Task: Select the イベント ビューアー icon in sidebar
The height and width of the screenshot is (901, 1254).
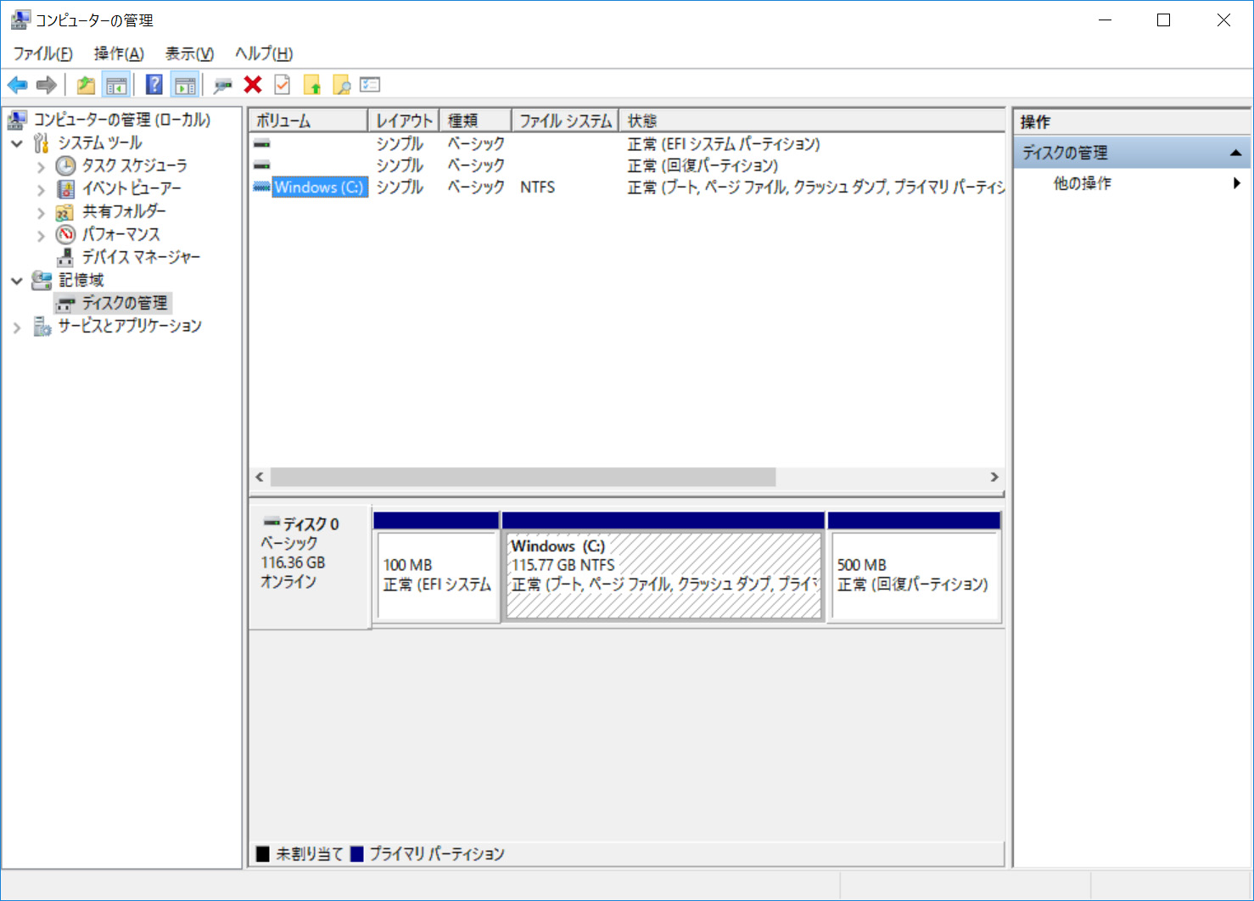Action: click(65, 188)
